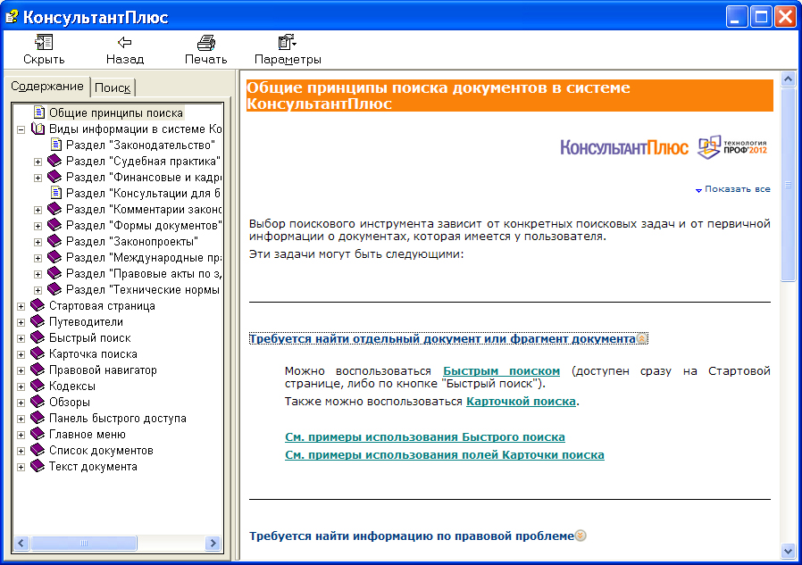Expand the Стартовая страница node

click(x=21, y=306)
